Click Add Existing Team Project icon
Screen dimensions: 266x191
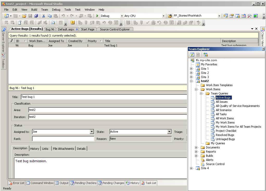tap(206, 55)
